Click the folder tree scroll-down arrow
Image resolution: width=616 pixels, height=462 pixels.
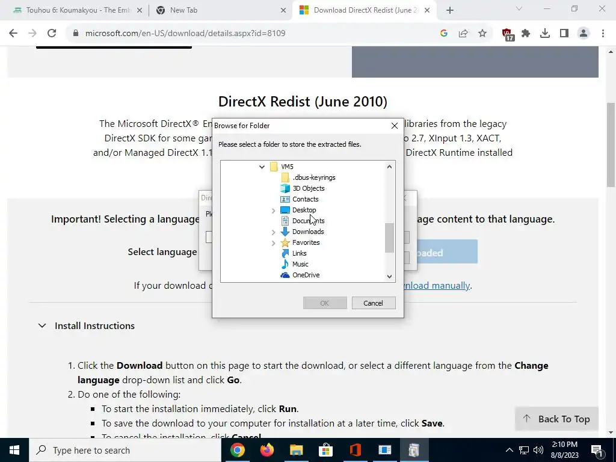click(389, 276)
